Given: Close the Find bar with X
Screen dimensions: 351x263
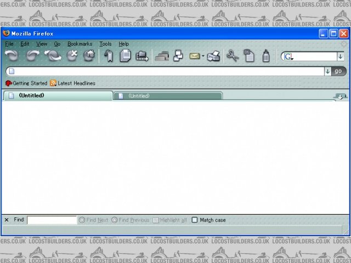Looking at the screenshot, I should 7,220.
